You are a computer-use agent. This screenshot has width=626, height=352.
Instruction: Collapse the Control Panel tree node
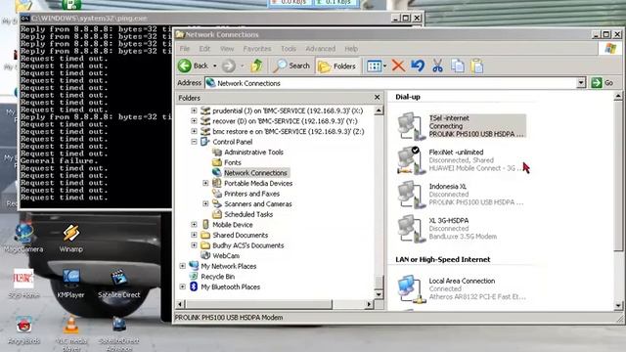pos(194,142)
